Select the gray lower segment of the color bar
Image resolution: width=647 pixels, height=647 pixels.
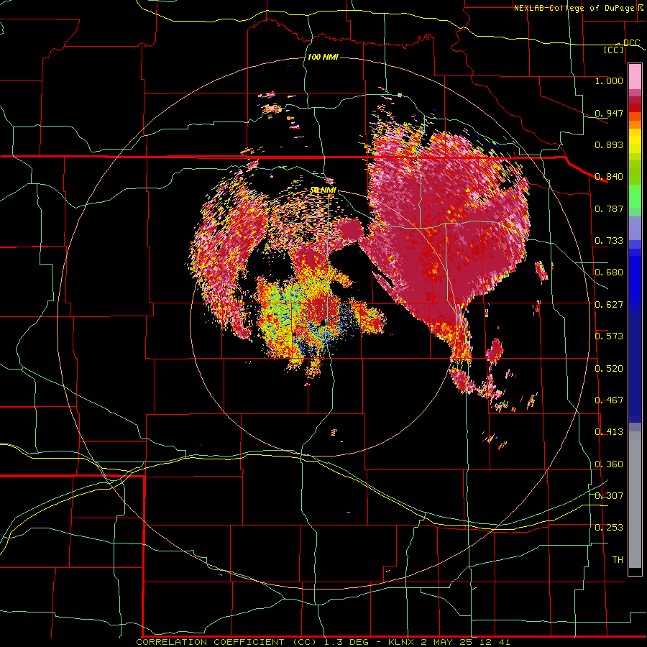click(635, 500)
